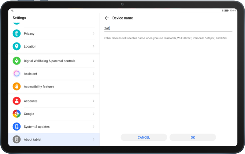This screenshot has width=245, height=154.
Task: Expand the Location chevron
Action: 93,47
